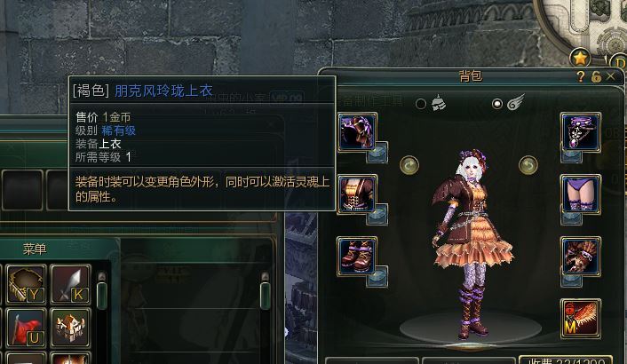Image resolution: width=627 pixels, height=364 pixels.
Task: Open the menu icon with Y hotkey
Action: pos(26,284)
